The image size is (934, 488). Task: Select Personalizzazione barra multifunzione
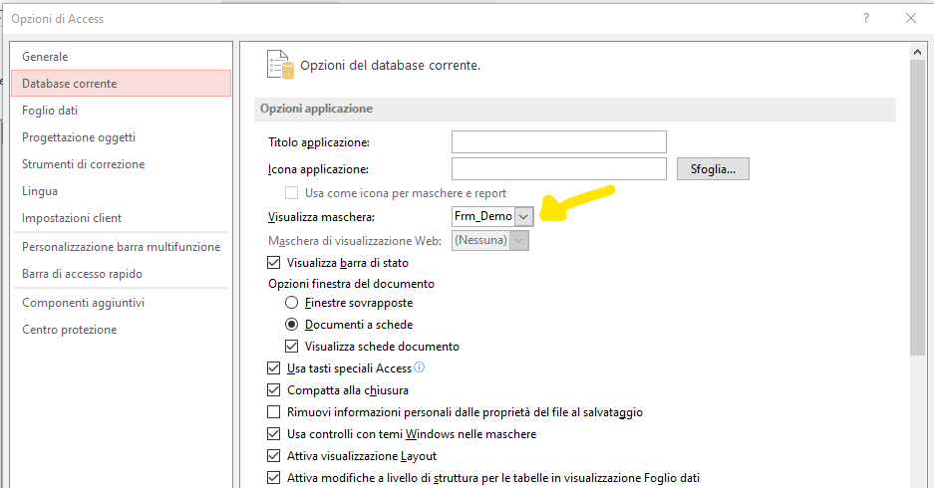tap(122, 246)
